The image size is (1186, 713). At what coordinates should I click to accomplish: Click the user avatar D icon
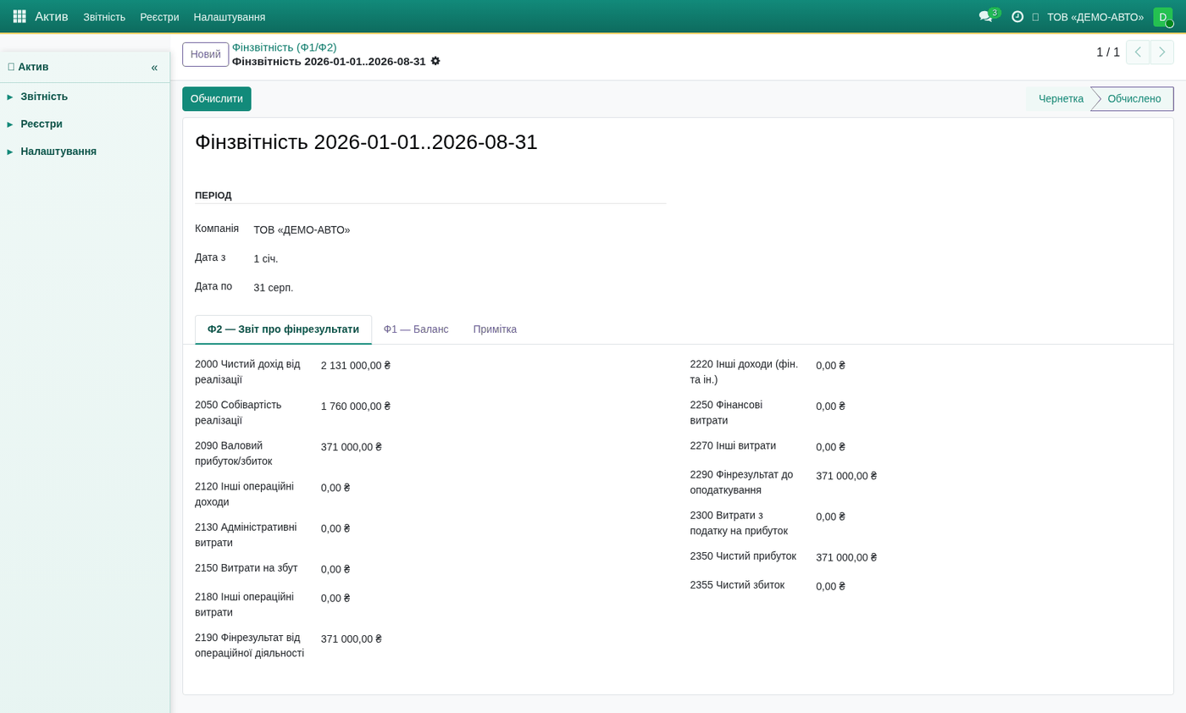click(1163, 17)
